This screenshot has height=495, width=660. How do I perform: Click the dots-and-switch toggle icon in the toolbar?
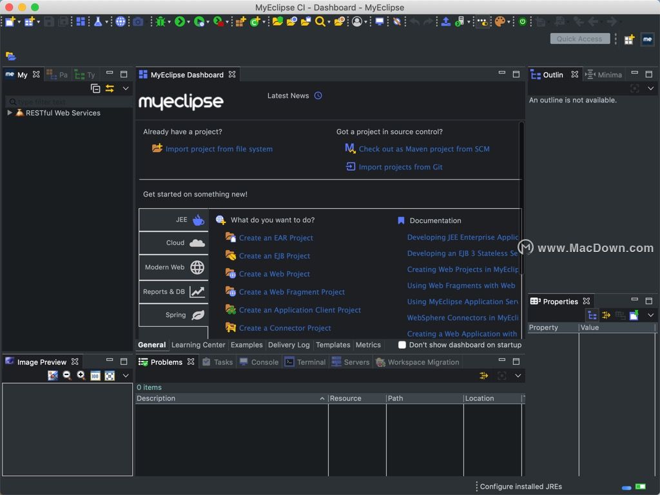(x=482, y=21)
